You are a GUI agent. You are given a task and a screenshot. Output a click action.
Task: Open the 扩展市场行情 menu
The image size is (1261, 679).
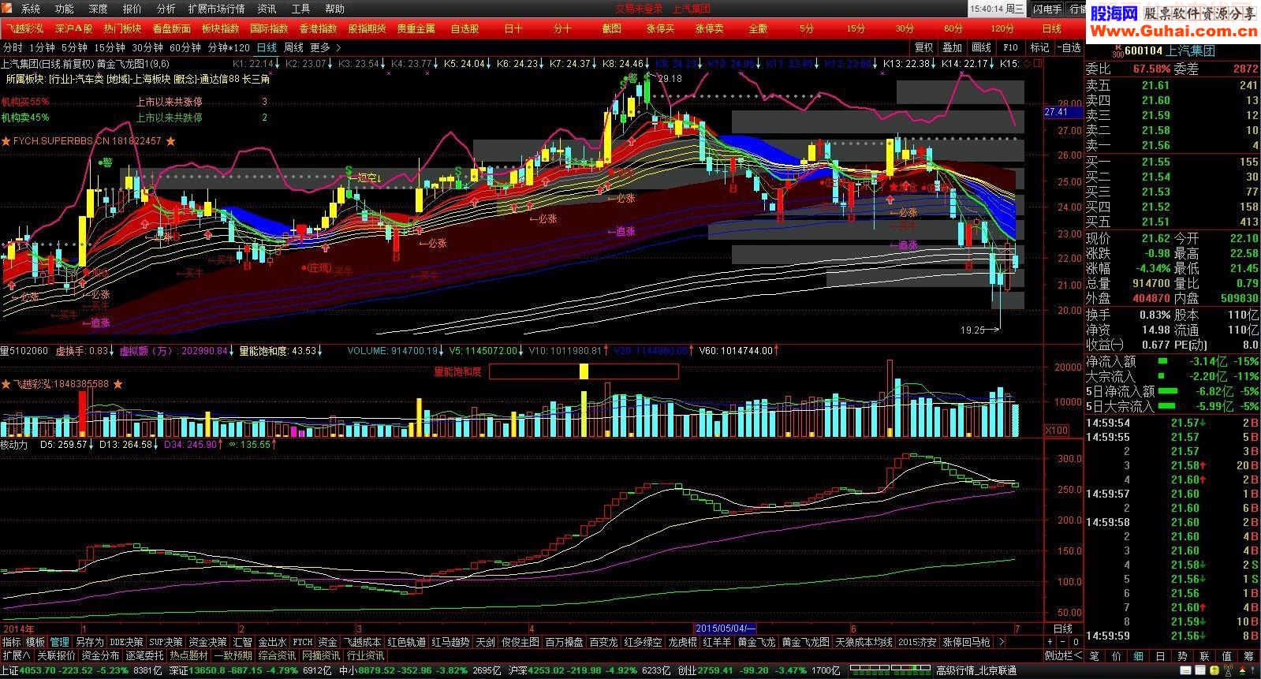point(216,9)
